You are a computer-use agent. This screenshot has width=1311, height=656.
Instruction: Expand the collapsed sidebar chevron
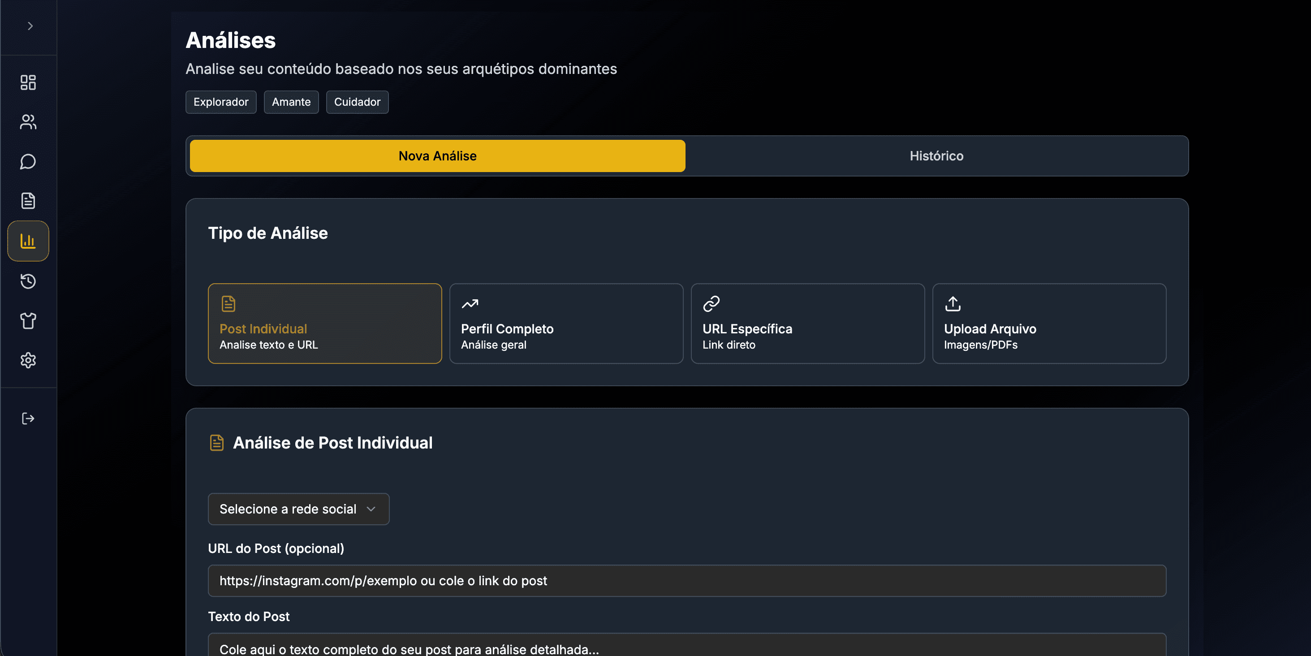(x=30, y=26)
